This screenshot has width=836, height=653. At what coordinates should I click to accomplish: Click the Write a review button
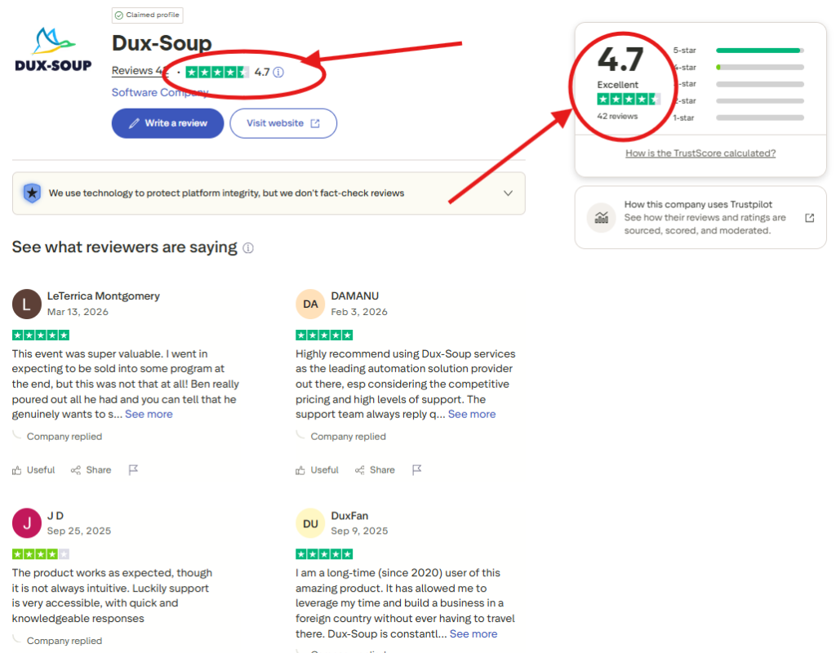pyautogui.click(x=167, y=122)
